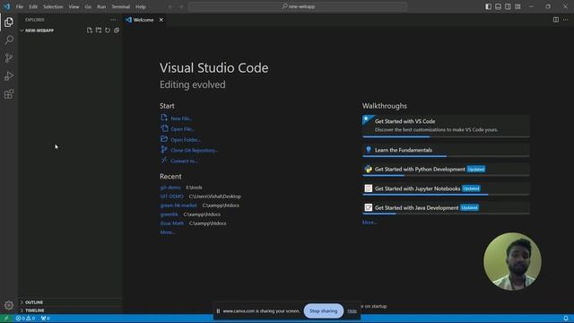
Task: Open Customize Layout options
Action: [517, 6]
